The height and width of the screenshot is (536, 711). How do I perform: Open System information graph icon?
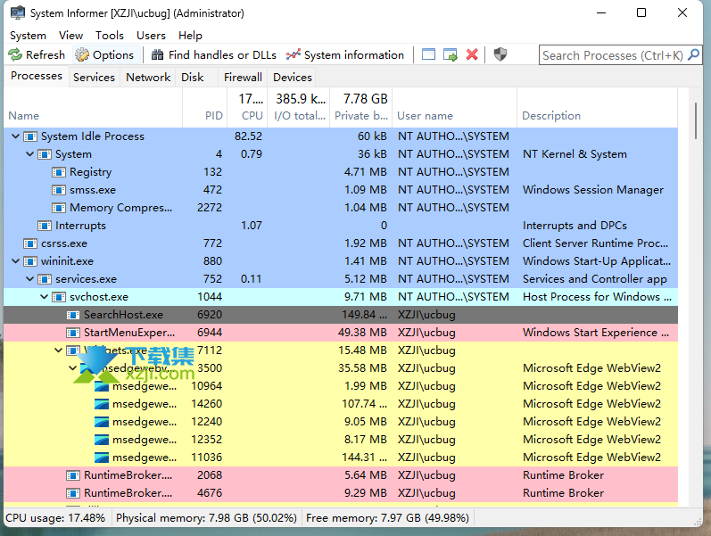pos(293,55)
